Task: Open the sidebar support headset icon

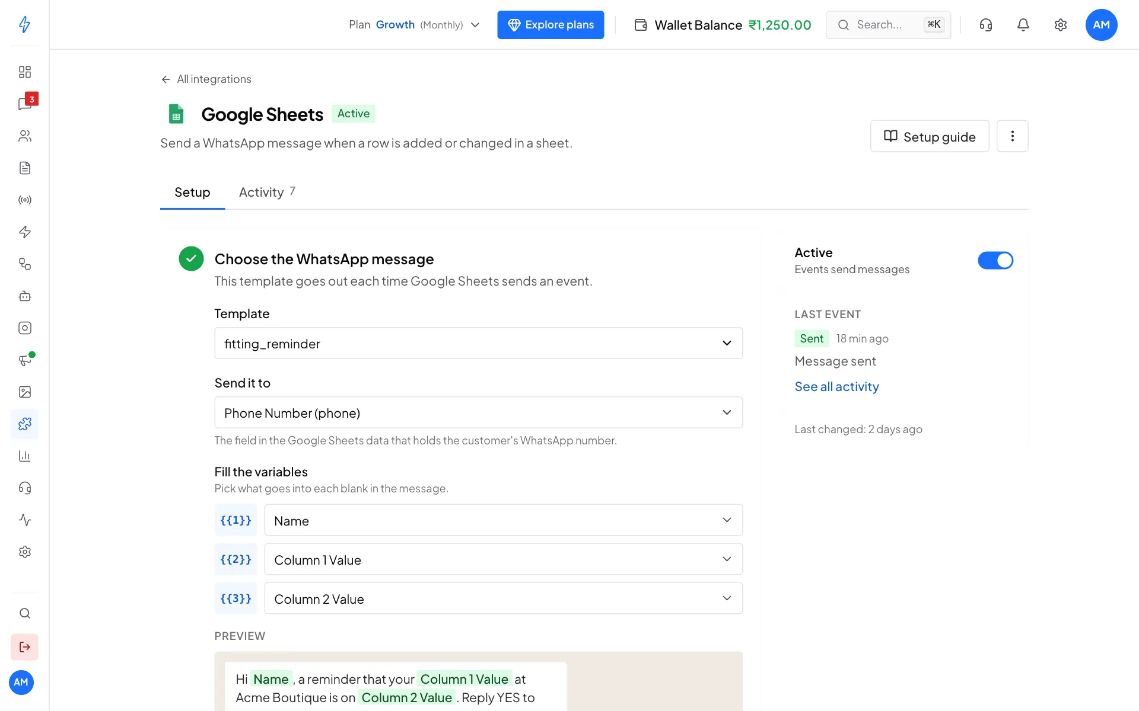Action: pos(24,488)
